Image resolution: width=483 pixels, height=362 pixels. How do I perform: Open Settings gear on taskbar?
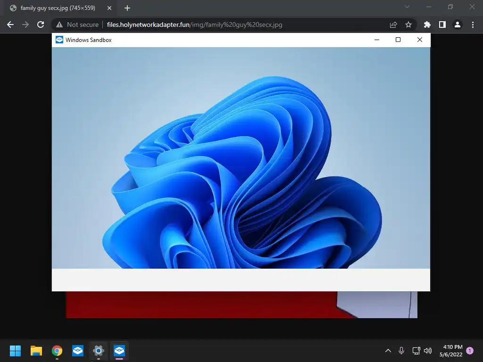click(99, 351)
